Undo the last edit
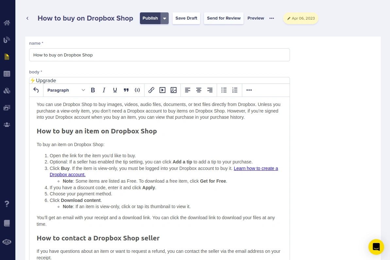Screen dimensions: 390x260 pos(36,90)
